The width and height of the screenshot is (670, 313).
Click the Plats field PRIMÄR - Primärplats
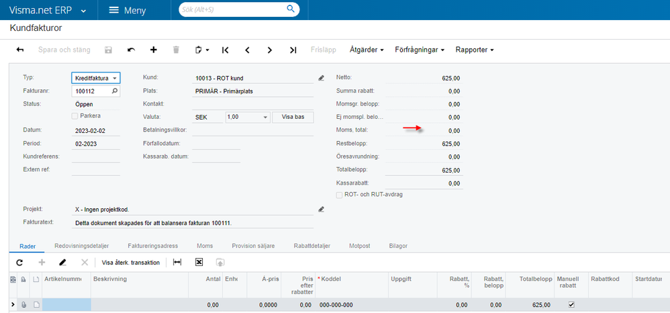click(253, 91)
